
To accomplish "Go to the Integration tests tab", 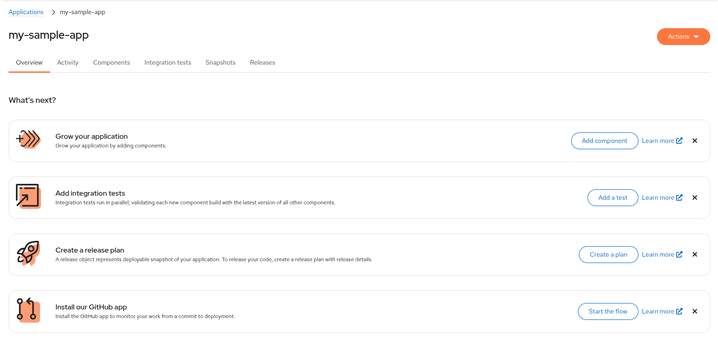I will (x=168, y=62).
